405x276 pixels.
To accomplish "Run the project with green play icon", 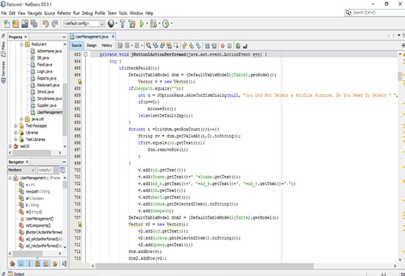I will [142, 24].
